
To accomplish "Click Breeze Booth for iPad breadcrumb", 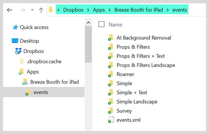I will pos(139,10).
